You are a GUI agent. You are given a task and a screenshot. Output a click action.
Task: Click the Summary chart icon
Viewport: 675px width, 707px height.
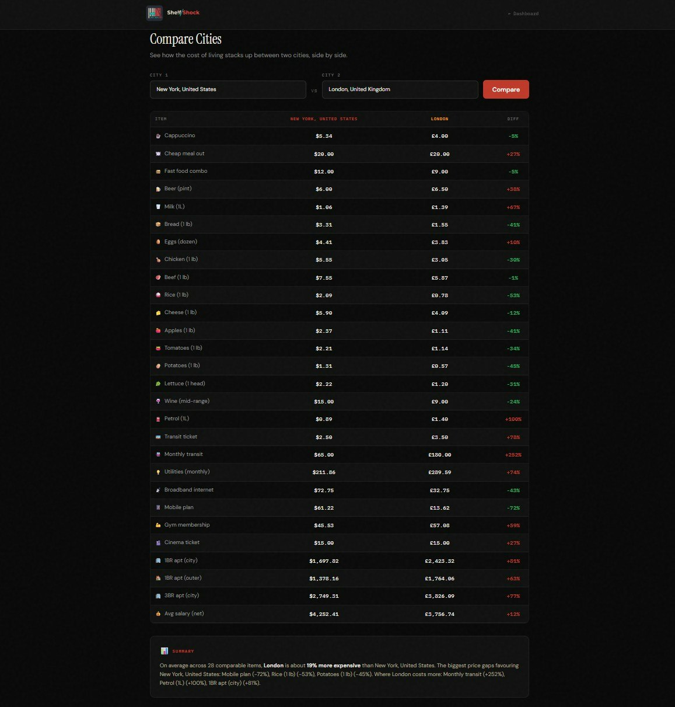[x=165, y=651]
